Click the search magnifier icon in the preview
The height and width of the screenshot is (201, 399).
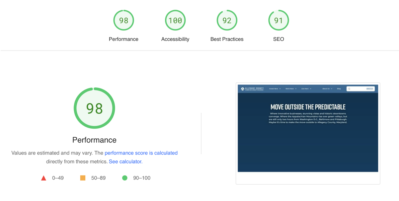pos(349,89)
